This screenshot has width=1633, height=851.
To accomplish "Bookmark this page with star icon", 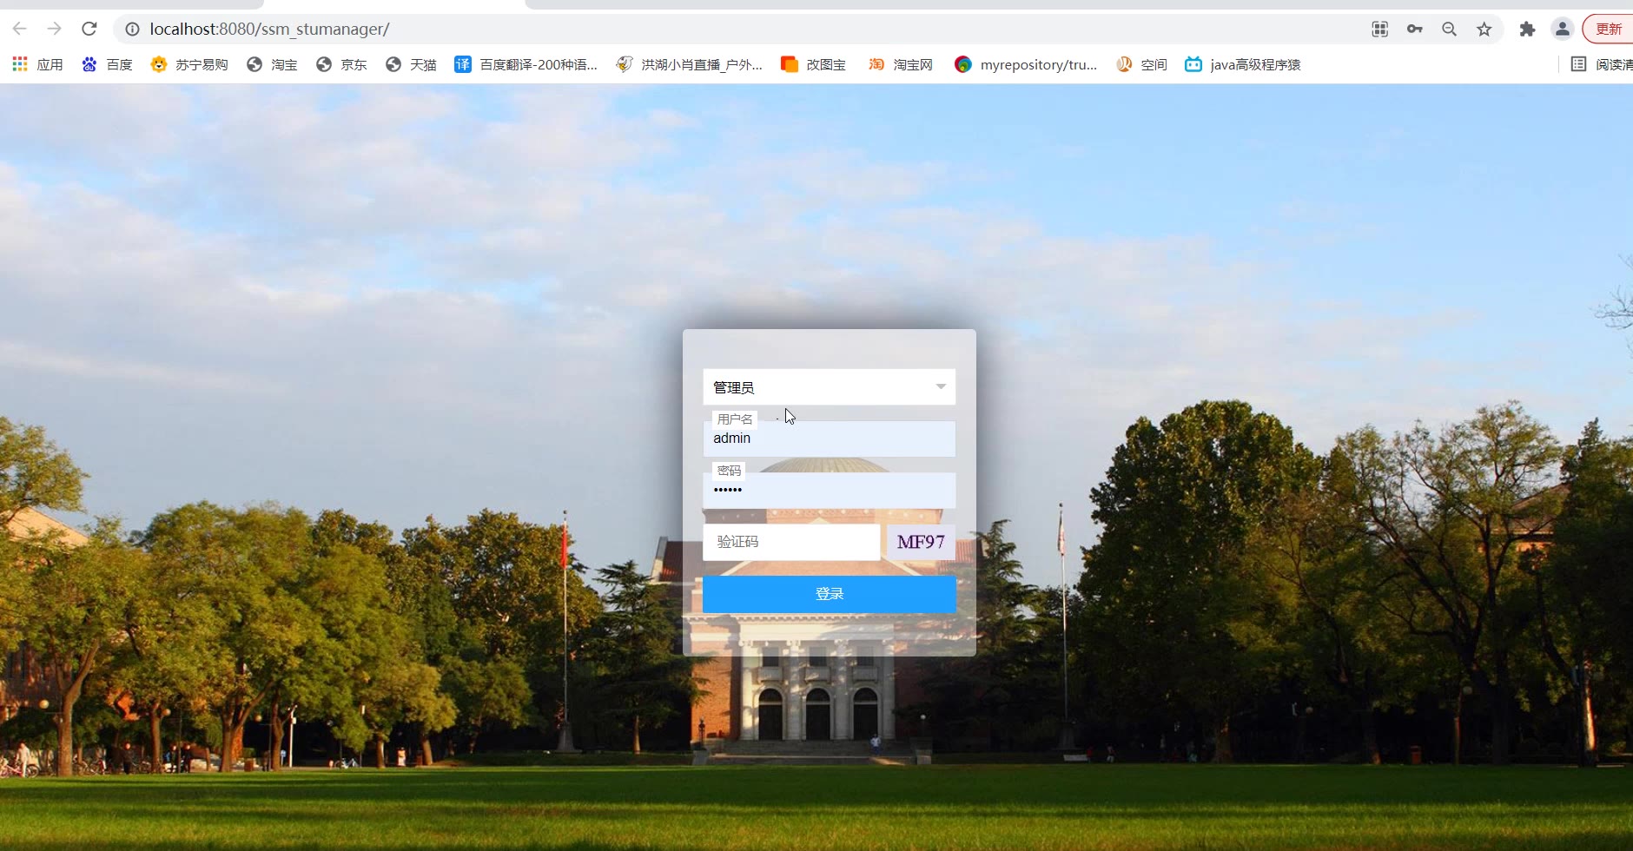I will coord(1484,30).
